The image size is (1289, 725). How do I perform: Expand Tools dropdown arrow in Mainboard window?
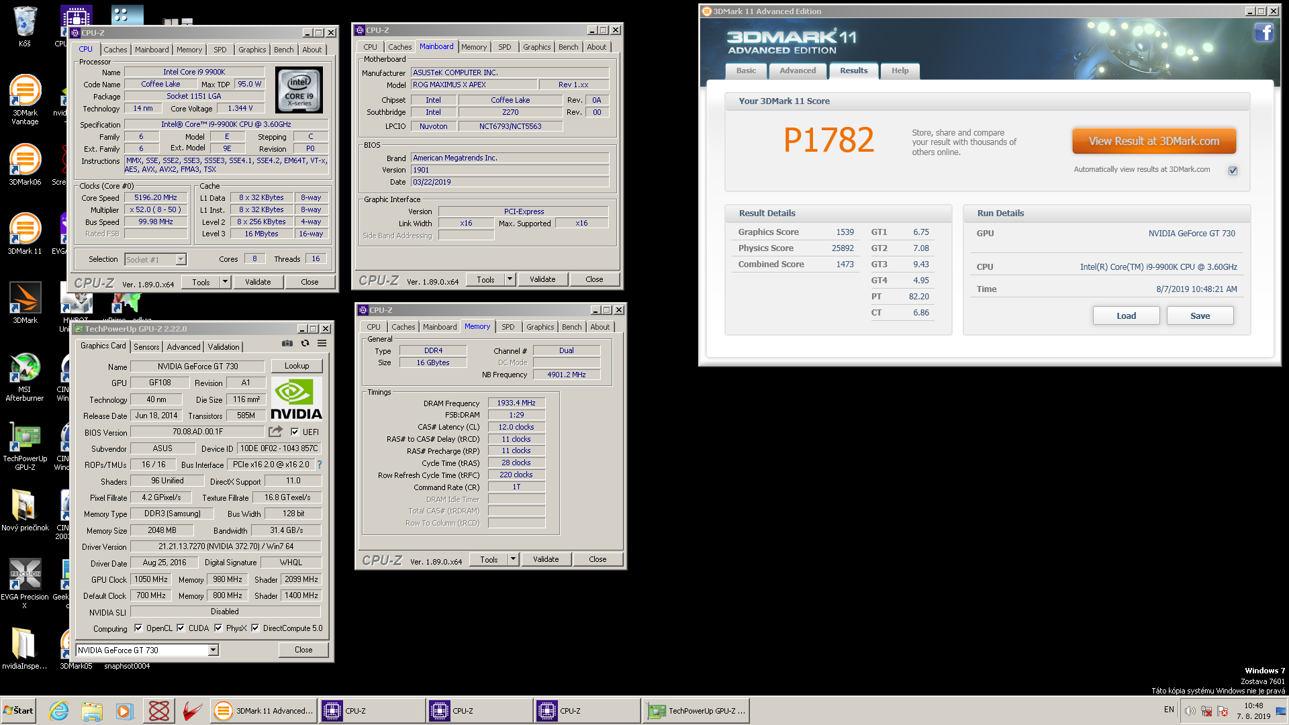point(510,279)
